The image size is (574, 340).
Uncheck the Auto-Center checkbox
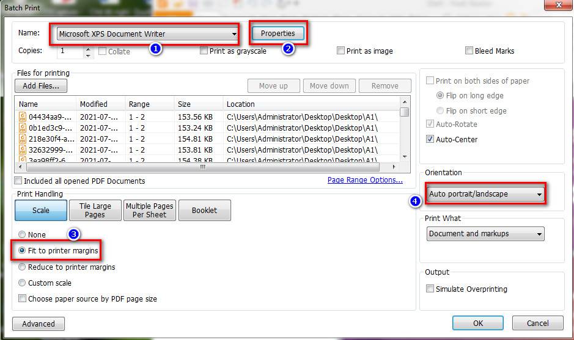tap(430, 139)
